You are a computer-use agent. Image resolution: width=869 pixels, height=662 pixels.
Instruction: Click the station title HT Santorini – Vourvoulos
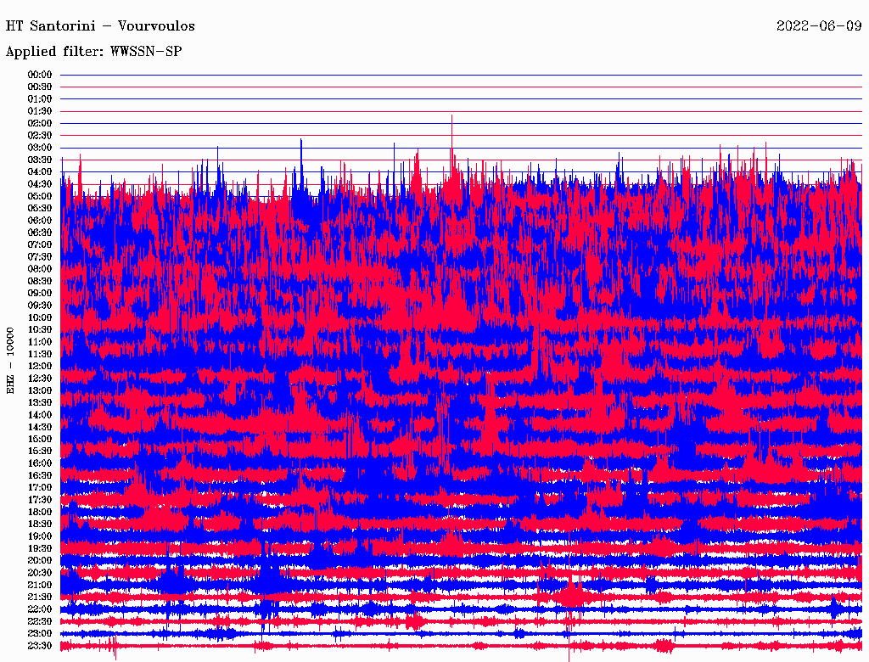point(100,26)
